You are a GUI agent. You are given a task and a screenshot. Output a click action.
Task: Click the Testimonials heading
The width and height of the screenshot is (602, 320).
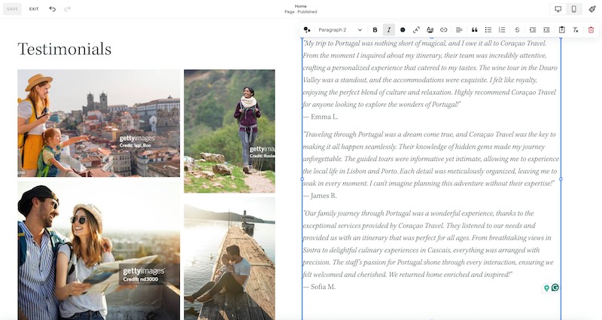tap(65, 49)
